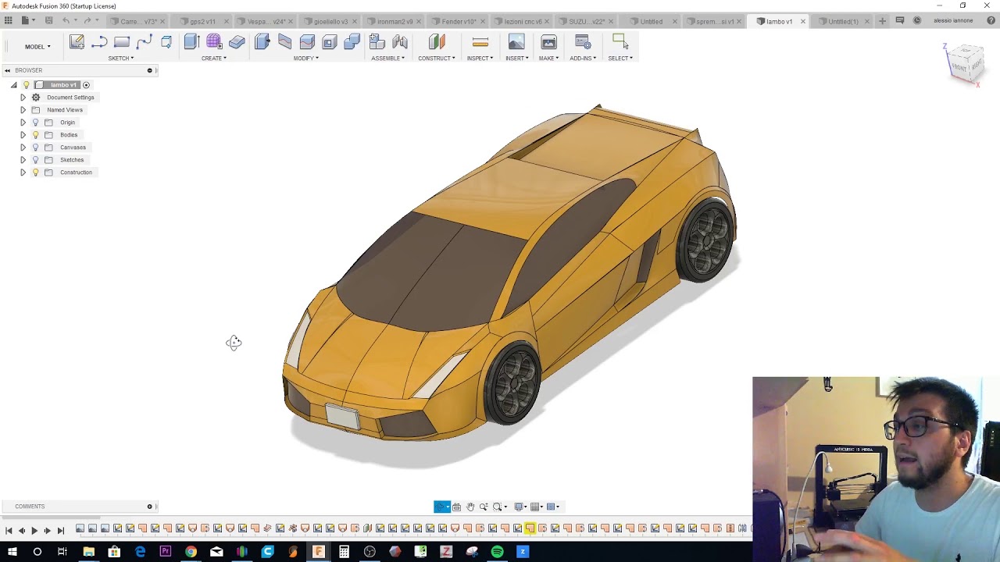This screenshot has height=562, width=1000.
Task: Click the Select tool icon
Action: (620, 42)
